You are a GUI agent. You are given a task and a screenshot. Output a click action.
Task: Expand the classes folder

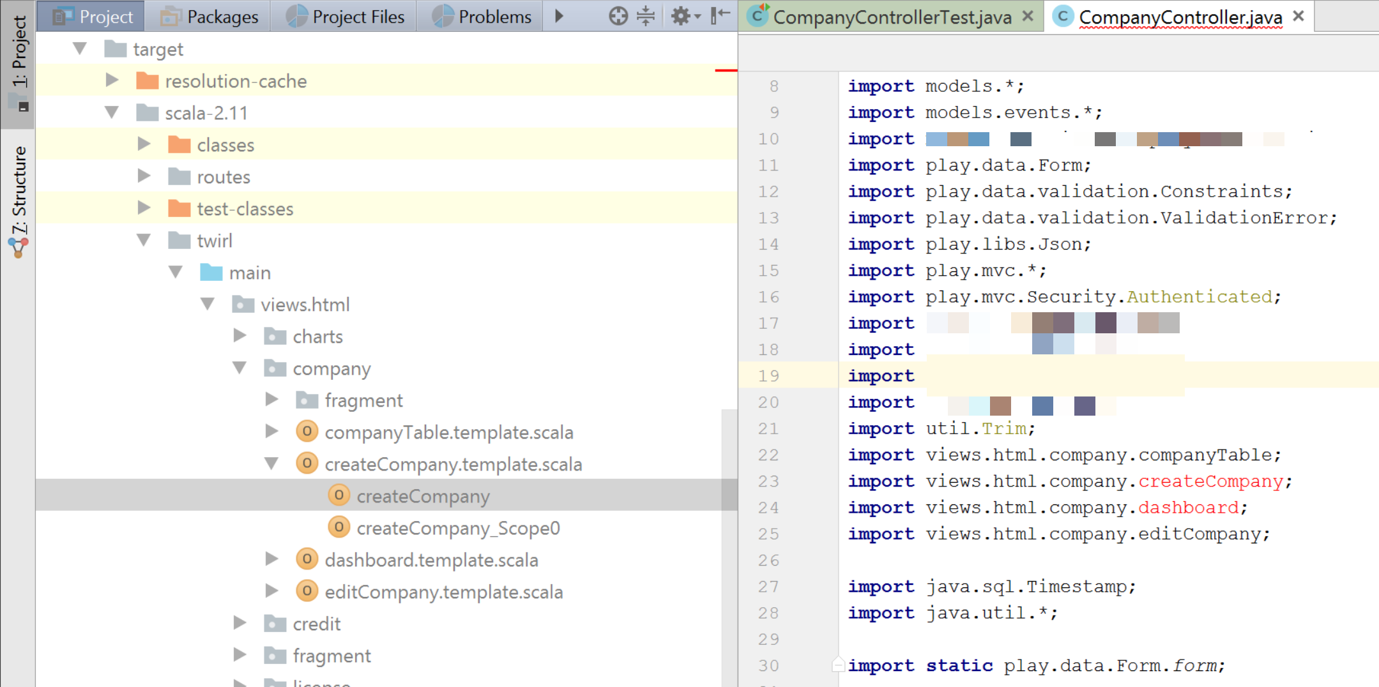pos(144,144)
